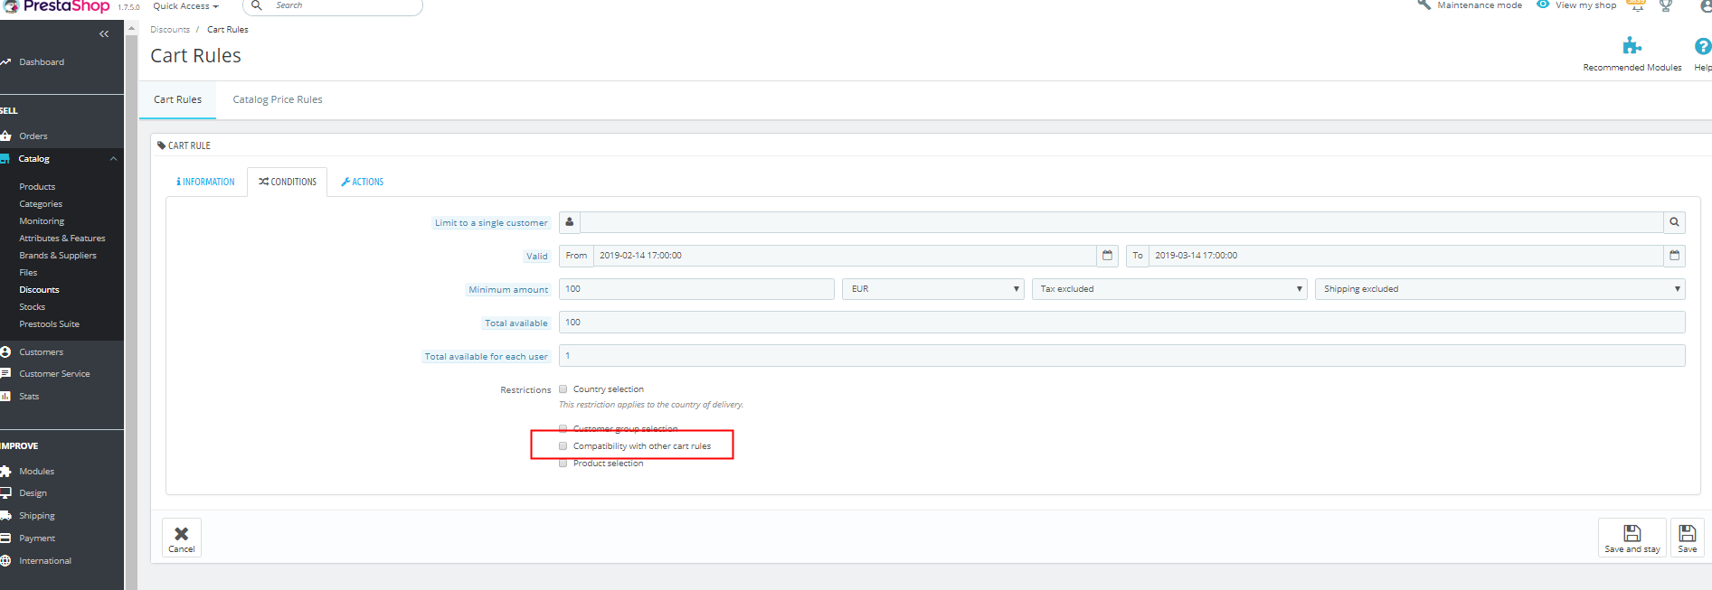The image size is (1712, 590).
Task: Click the View my shop link
Action: pyautogui.click(x=1585, y=5)
